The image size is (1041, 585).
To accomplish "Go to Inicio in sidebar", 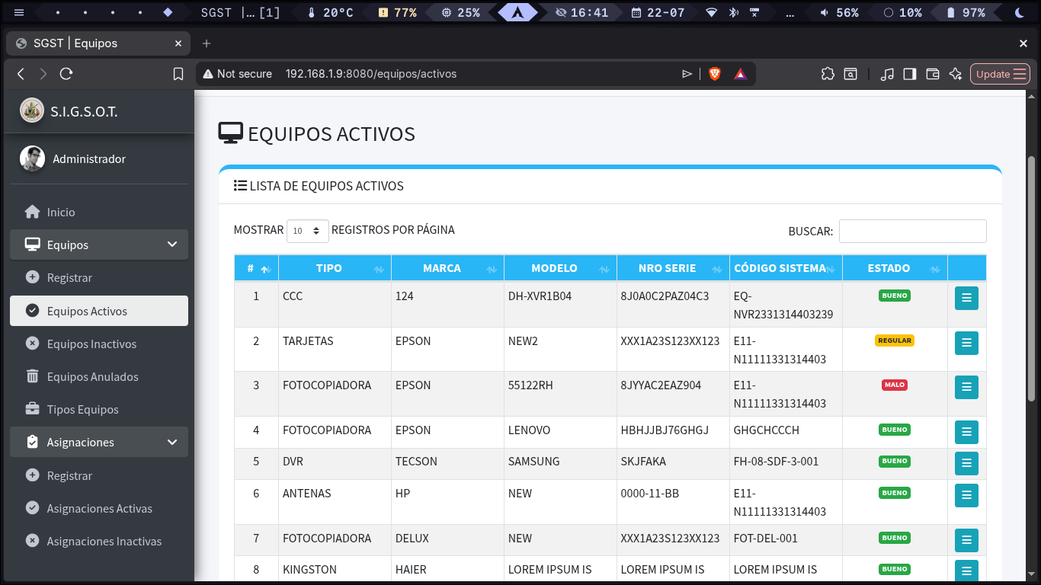I will pyautogui.click(x=99, y=212).
